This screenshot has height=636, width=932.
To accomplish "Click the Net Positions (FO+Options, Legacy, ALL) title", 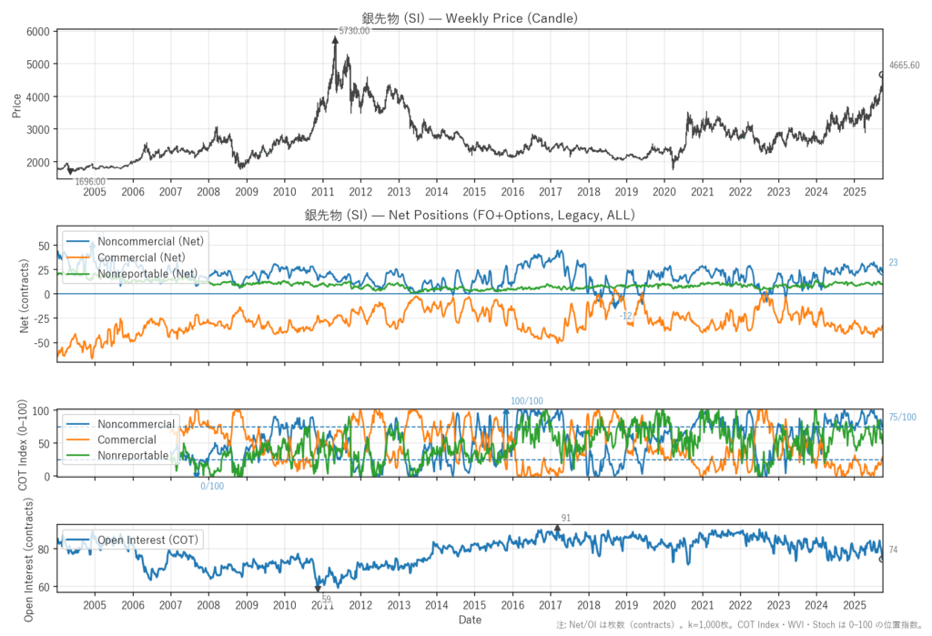I will [470, 216].
